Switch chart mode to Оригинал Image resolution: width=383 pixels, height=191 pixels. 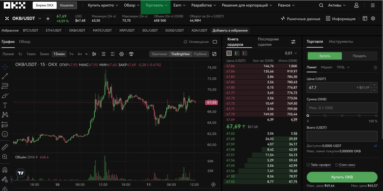(159, 54)
